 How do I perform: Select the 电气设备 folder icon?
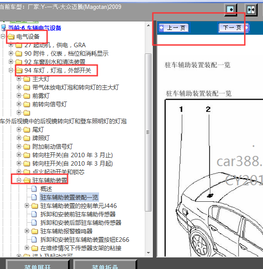point(11,37)
